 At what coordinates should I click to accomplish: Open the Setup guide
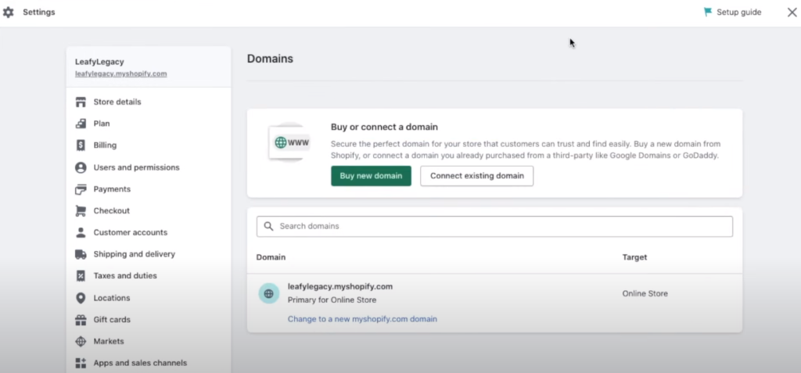point(732,13)
